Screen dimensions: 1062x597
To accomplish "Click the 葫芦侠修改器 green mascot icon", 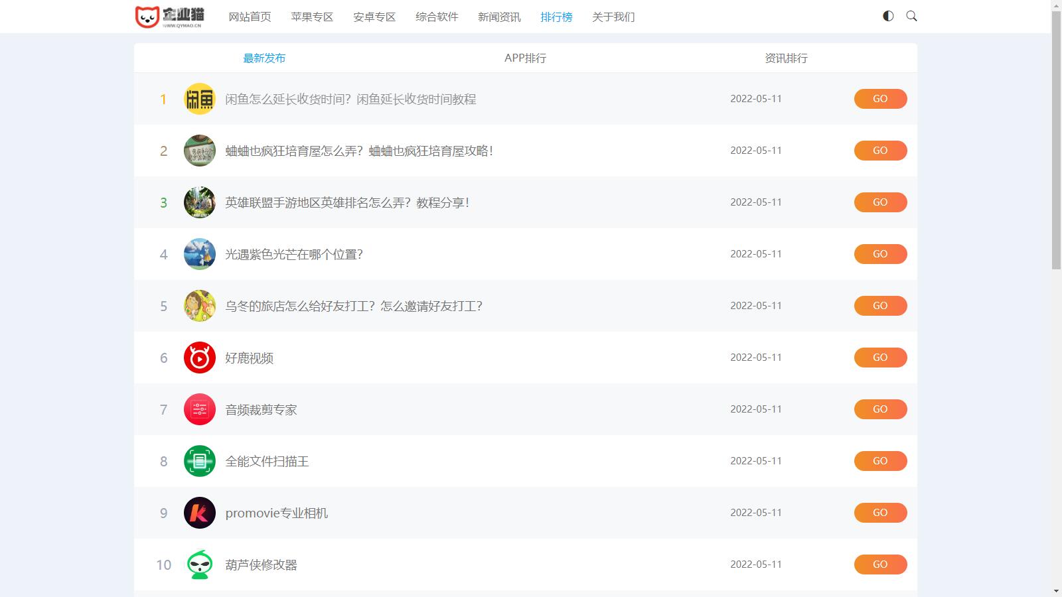I will pyautogui.click(x=199, y=564).
